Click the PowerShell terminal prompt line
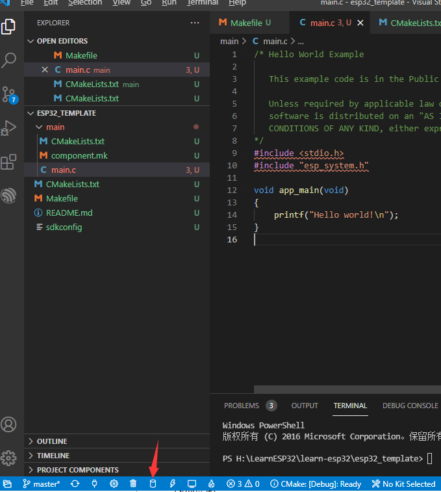The width and height of the screenshot is (441, 492). (327, 458)
